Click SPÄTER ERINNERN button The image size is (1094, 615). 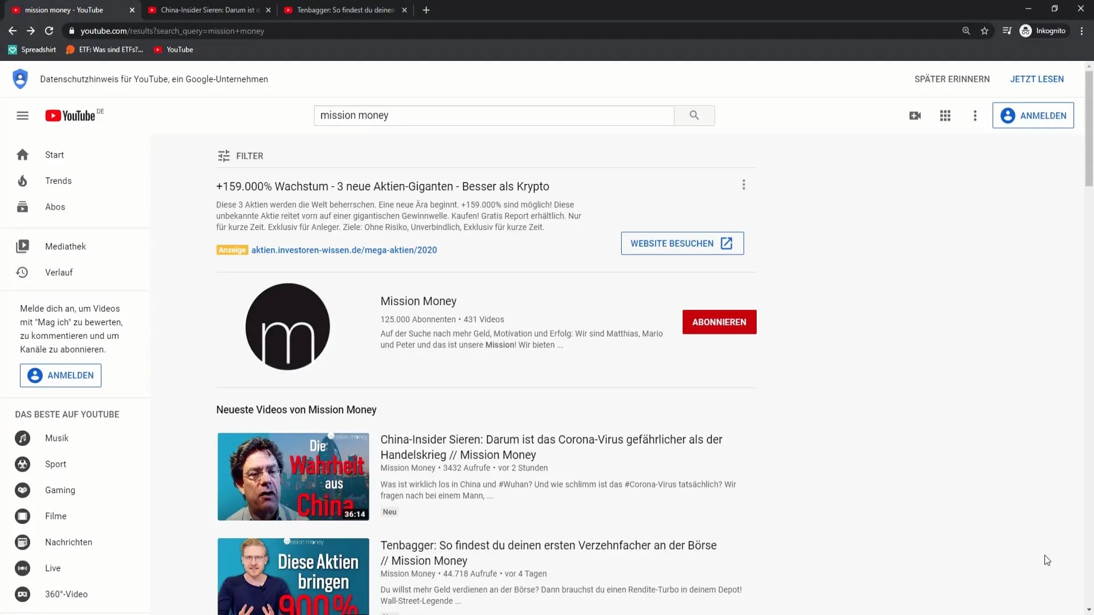click(952, 79)
